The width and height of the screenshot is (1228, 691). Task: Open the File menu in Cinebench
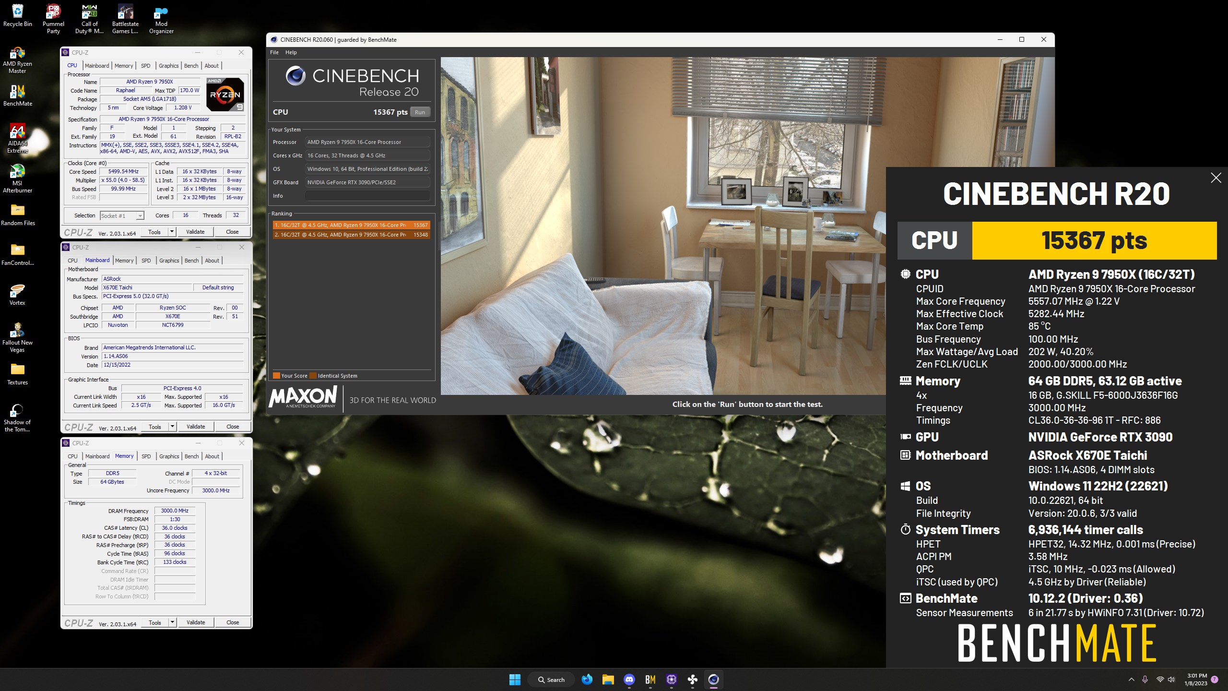point(274,52)
